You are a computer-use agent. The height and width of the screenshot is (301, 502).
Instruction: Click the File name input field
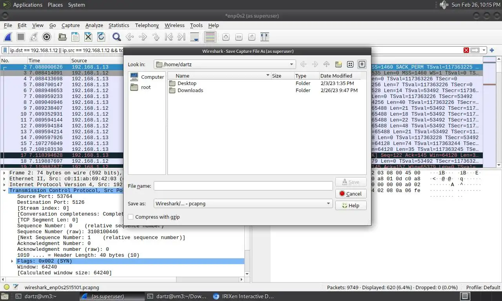[x=243, y=186]
